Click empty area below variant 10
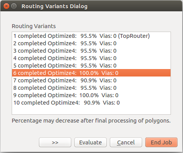The image size is (183, 153). click(91, 110)
